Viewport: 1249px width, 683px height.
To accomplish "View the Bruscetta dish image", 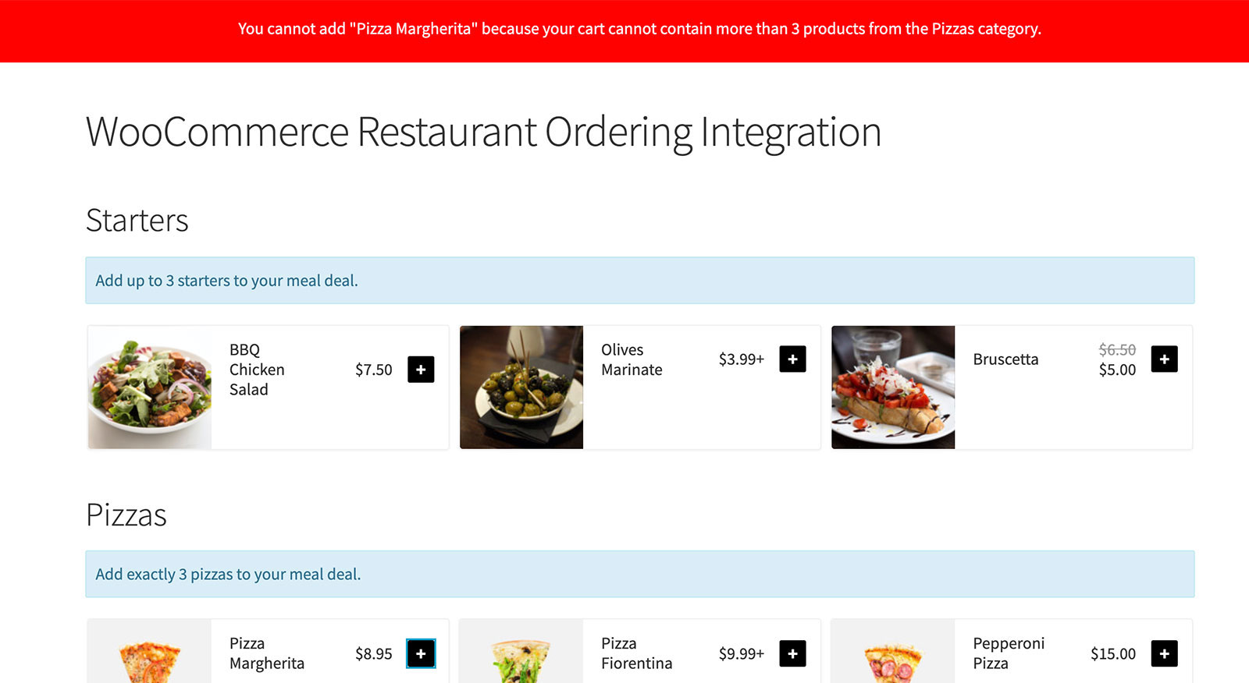I will 893,388.
